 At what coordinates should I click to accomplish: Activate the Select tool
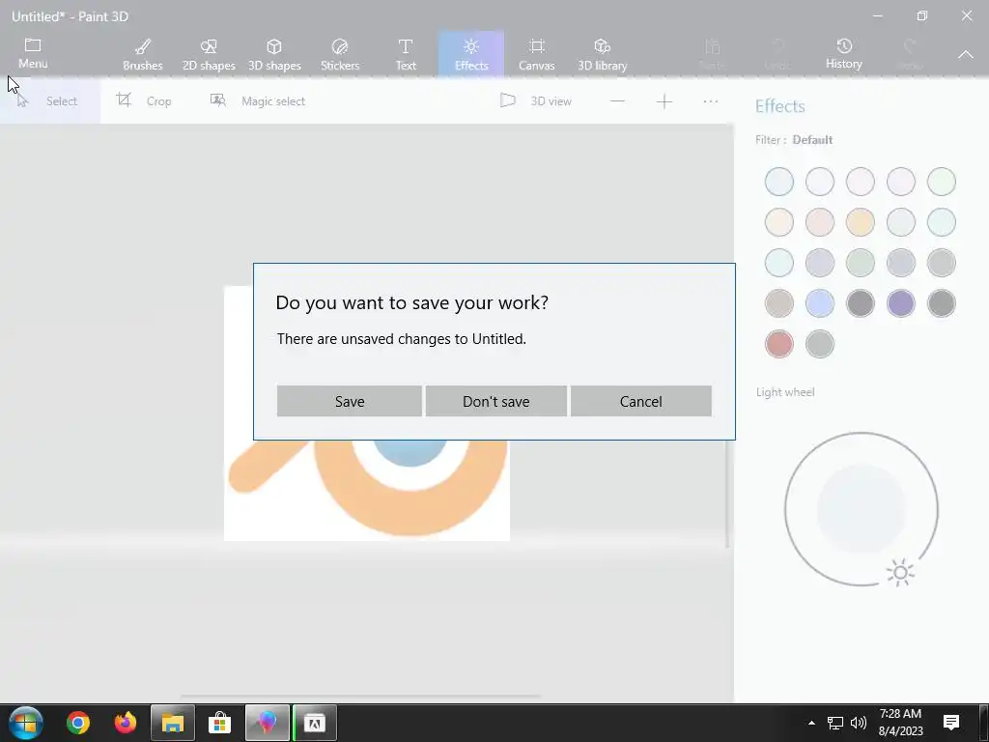point(50,100)
